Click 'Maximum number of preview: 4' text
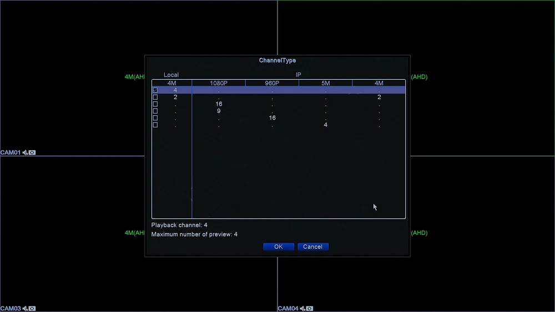 [194, 234]
